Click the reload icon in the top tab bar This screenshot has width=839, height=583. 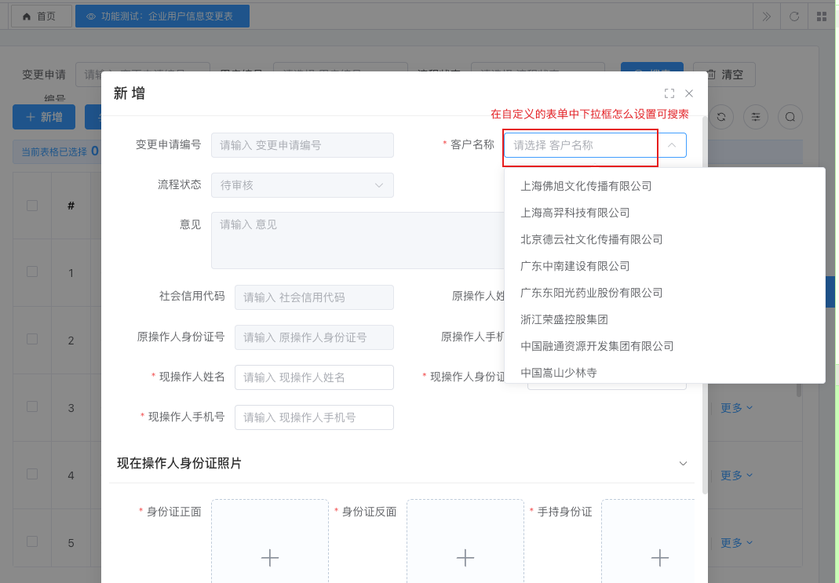pos(794,16)
